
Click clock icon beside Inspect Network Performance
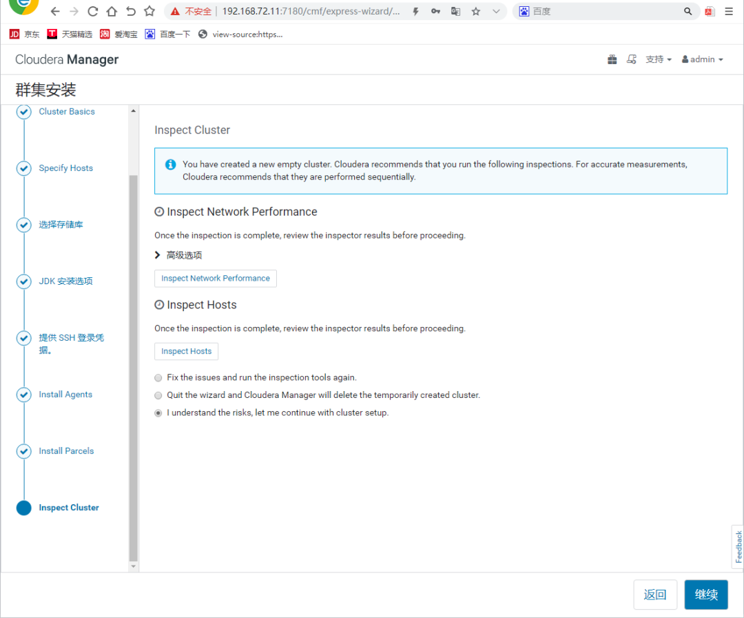pos(159,212)
